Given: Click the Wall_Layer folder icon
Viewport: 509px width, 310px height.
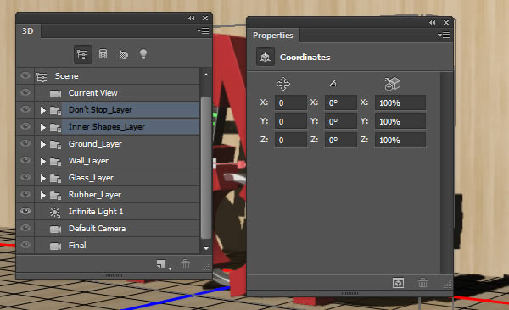Looking at the screenshot, I should pyautogui.click(x=55, y=162).
